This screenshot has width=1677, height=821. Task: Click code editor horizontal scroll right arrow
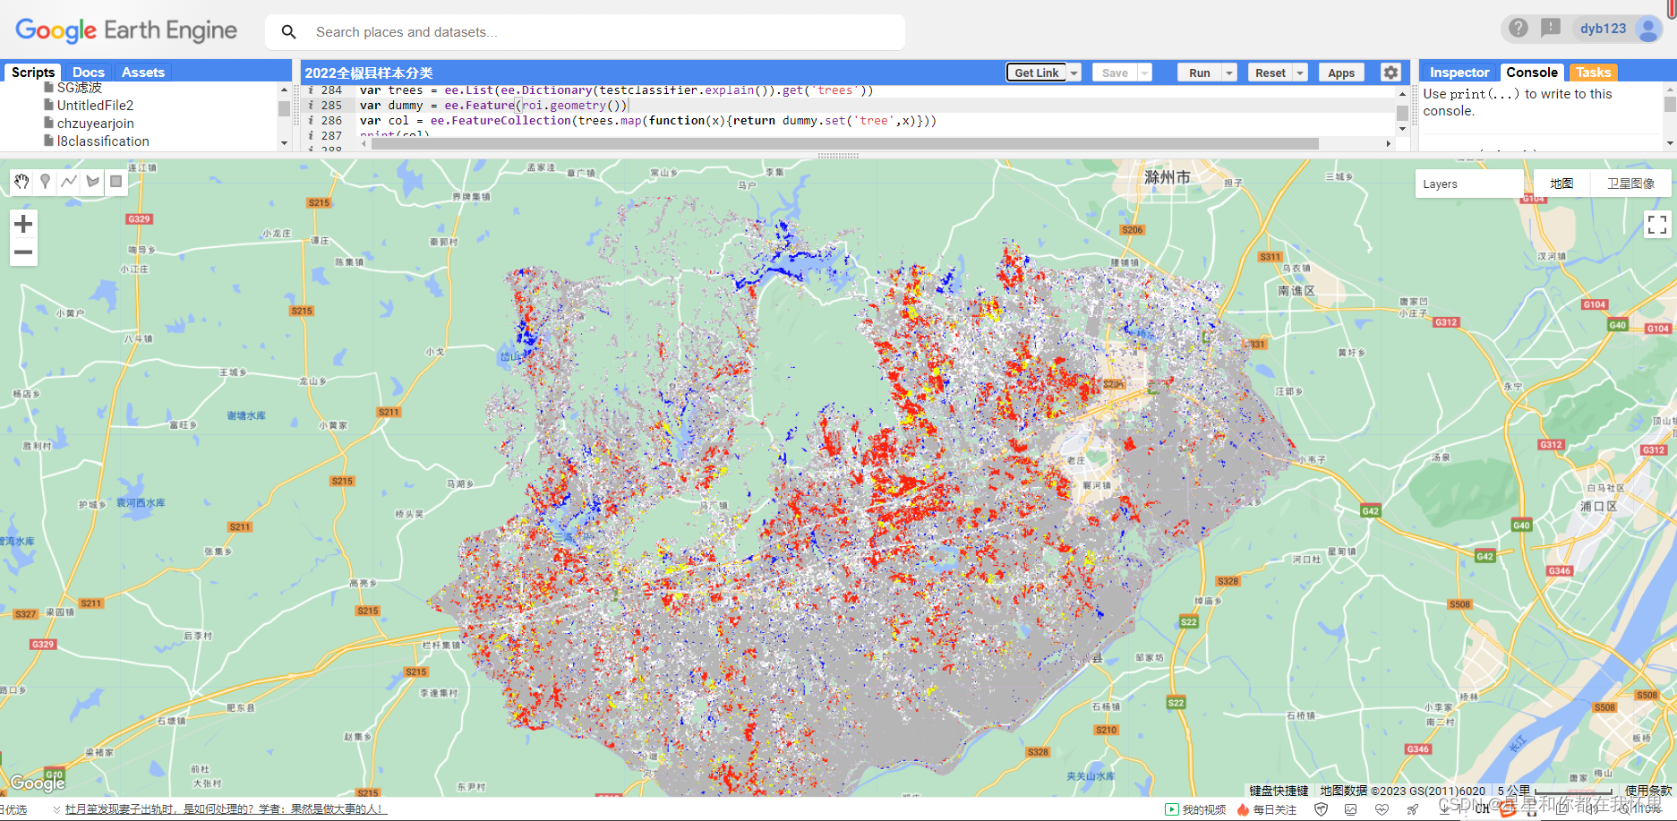tap(1389, 143)
